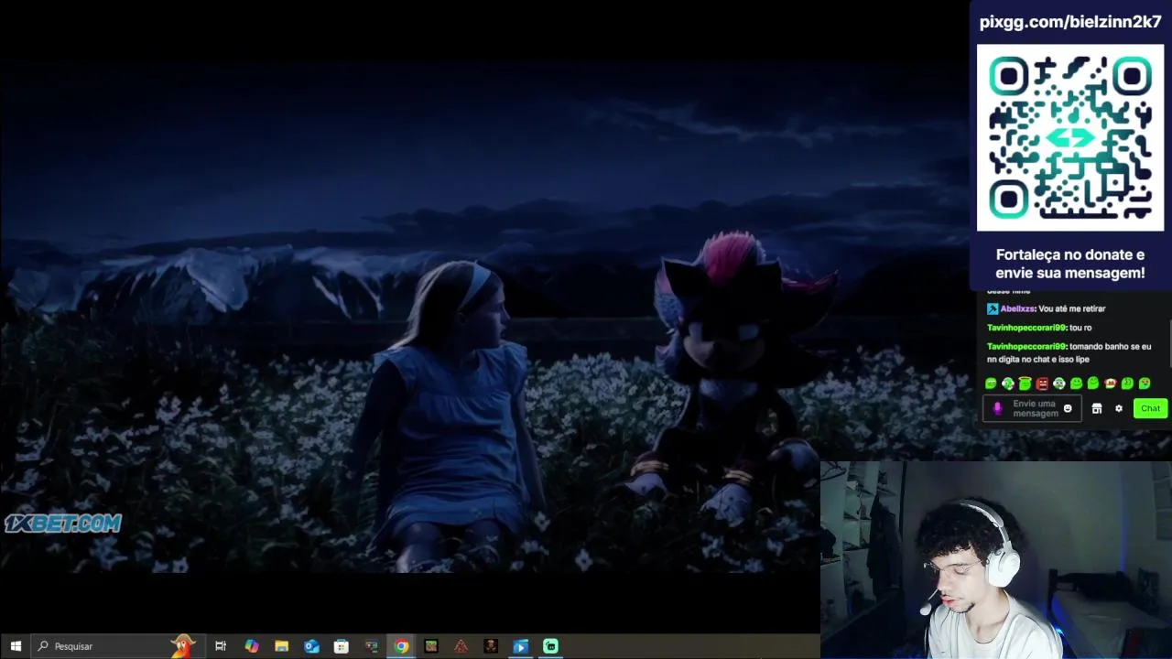This screenshot has height=659, width=1172.
Task: Click chat text 'Vou até me retirar'
Action: click(1072, 308)
